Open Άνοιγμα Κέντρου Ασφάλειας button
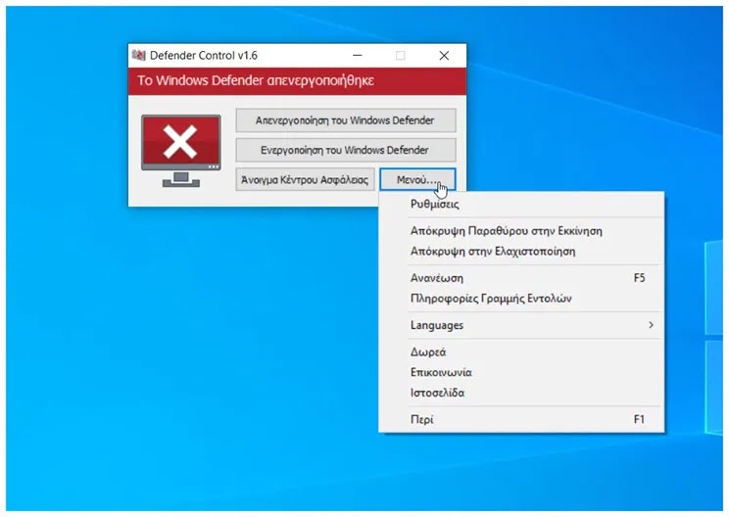Viewport: 729px width, 517px height. [x=305, y=180]
